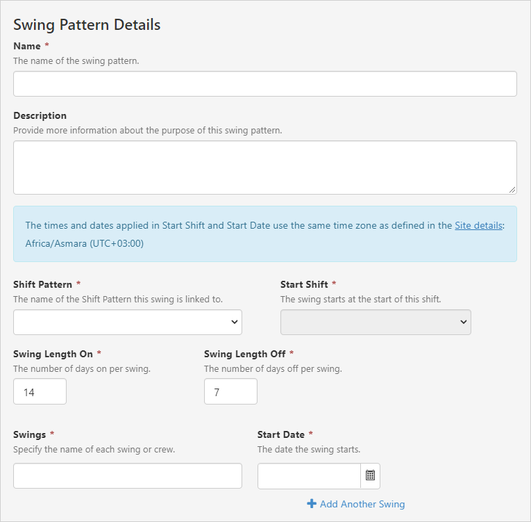Focus the Start Date text input
Image resolution: width=531 pixels, height=522 pixels.
coord(309,476)
